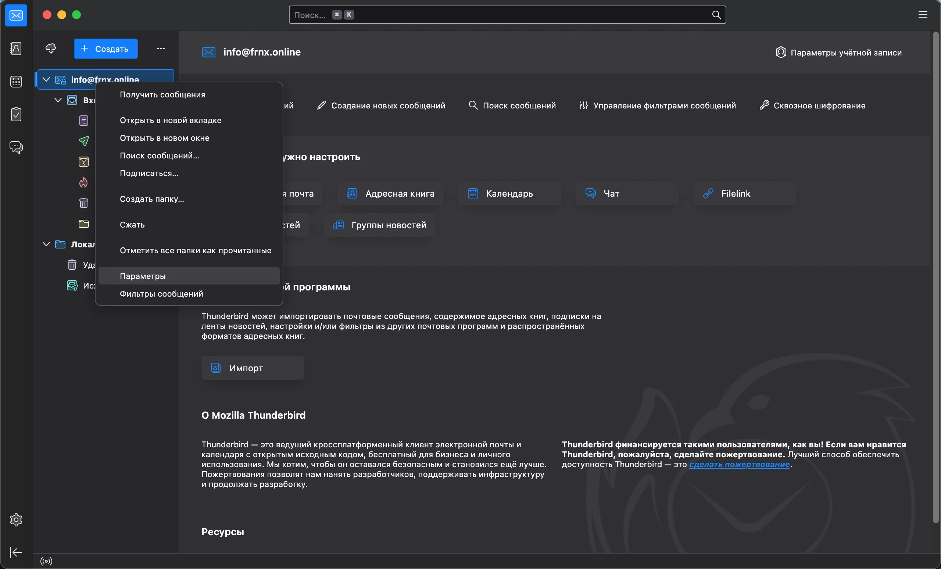Collapse the Local Folders chevron
The height and width of the screenshot is (569, 941).
(46, 244)
